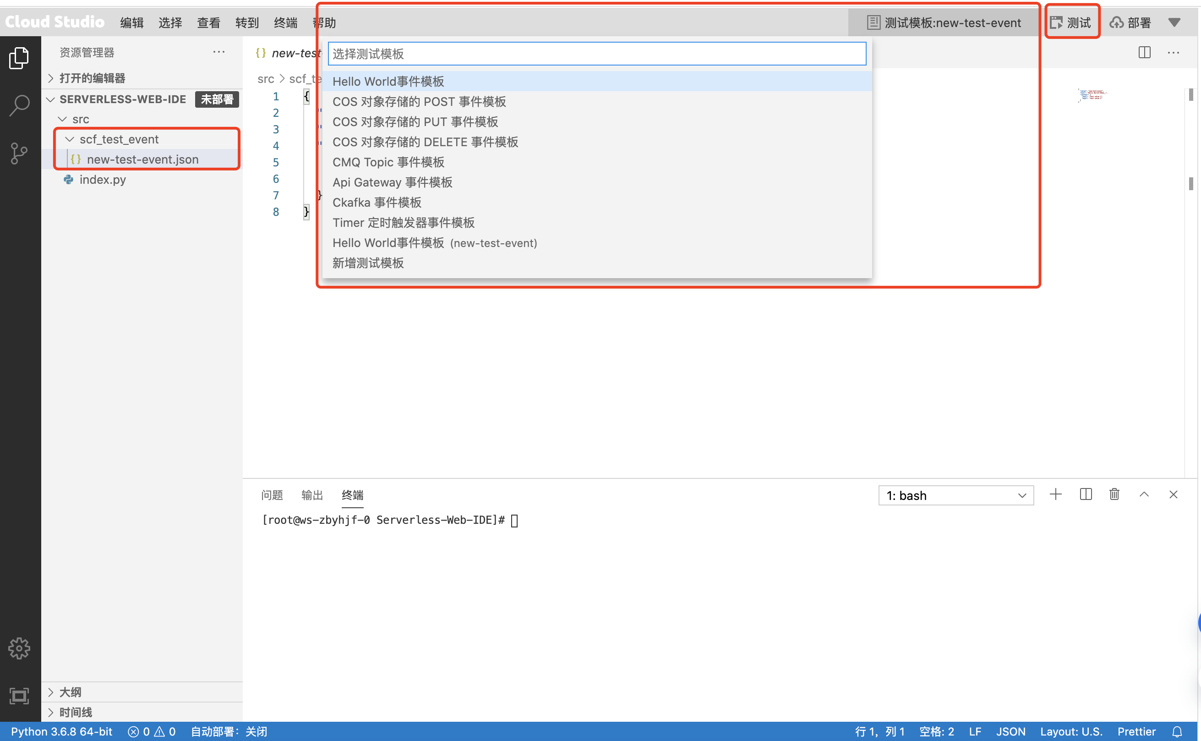Click 空格: 2 indentation setting
Viewport: 1201px width, 741px height.
tap(936, 732)
